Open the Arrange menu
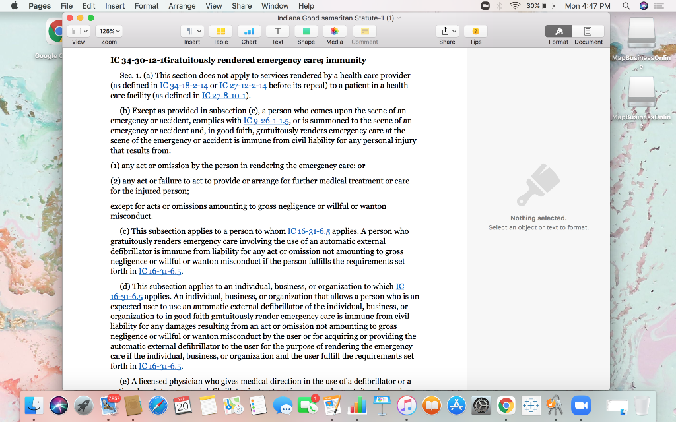This screenshot has height=422, width=676. pos(182,5)
